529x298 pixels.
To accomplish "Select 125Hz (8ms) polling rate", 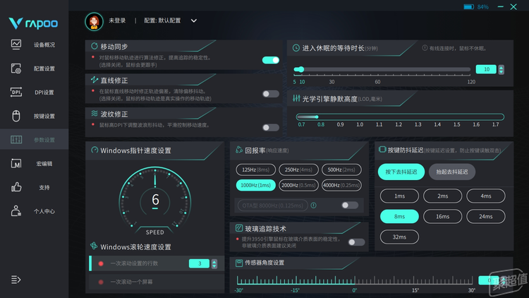I will (256, 169).
